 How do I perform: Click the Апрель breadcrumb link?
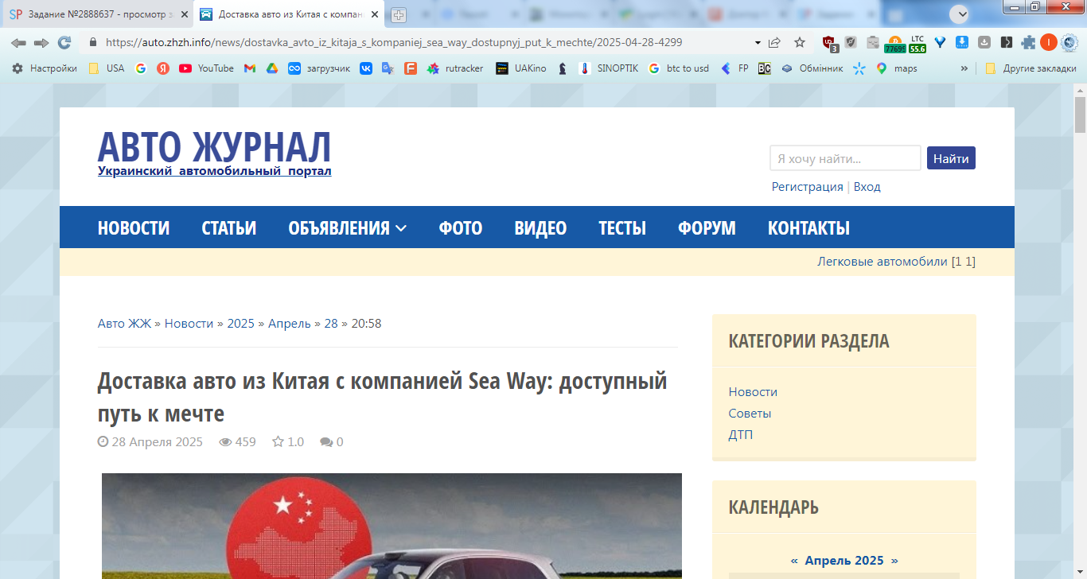click(x=290, y=324)
